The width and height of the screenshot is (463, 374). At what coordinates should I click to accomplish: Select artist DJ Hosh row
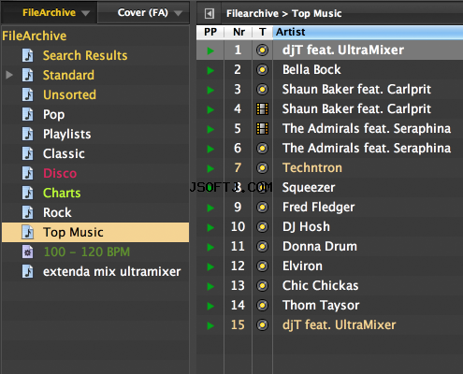[329, 226]
